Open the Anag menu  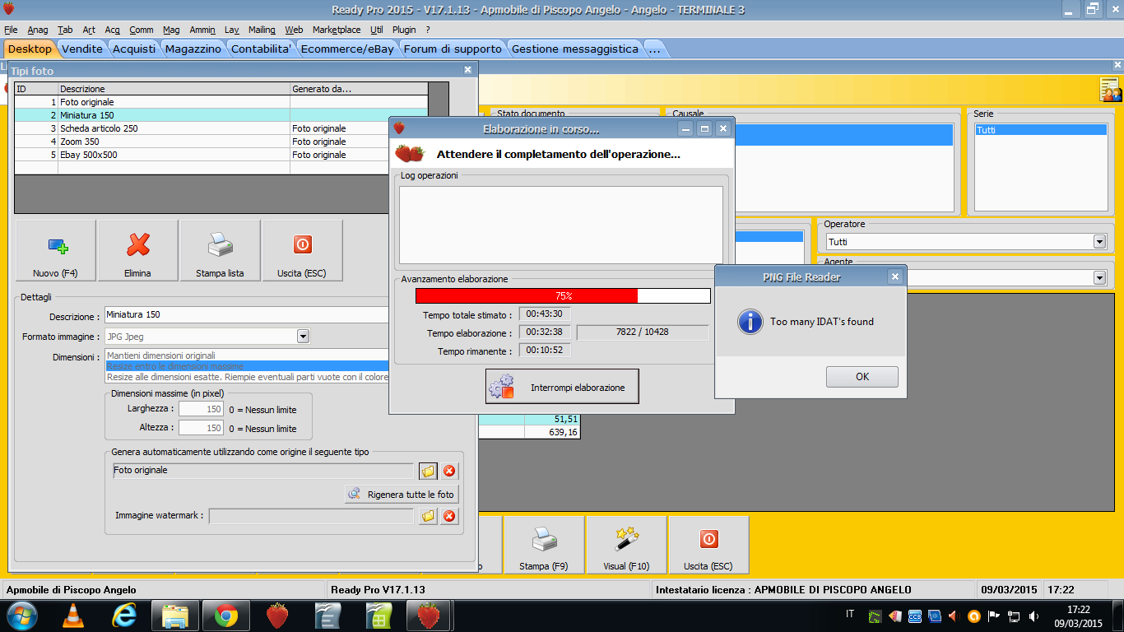point(38,30)
